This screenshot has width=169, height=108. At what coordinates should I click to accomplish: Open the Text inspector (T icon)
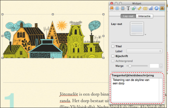pos(128,8)
